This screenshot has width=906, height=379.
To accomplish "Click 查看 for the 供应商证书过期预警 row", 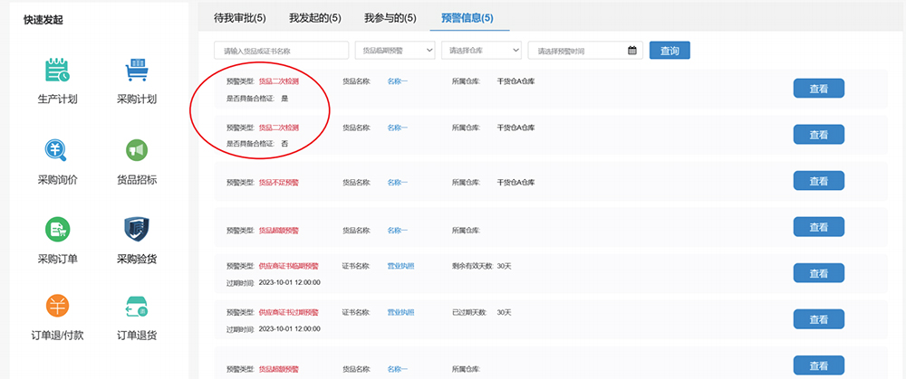I will pyautogui.click(x=819, y=319).
